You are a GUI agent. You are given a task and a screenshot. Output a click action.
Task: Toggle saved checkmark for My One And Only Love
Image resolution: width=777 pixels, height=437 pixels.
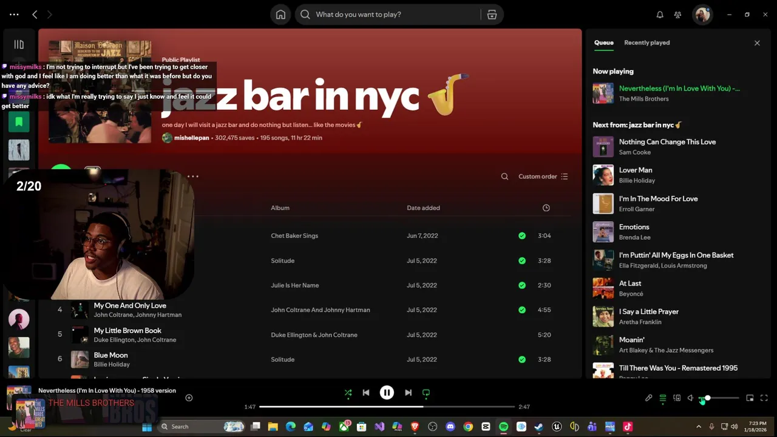tap(522, 310)
